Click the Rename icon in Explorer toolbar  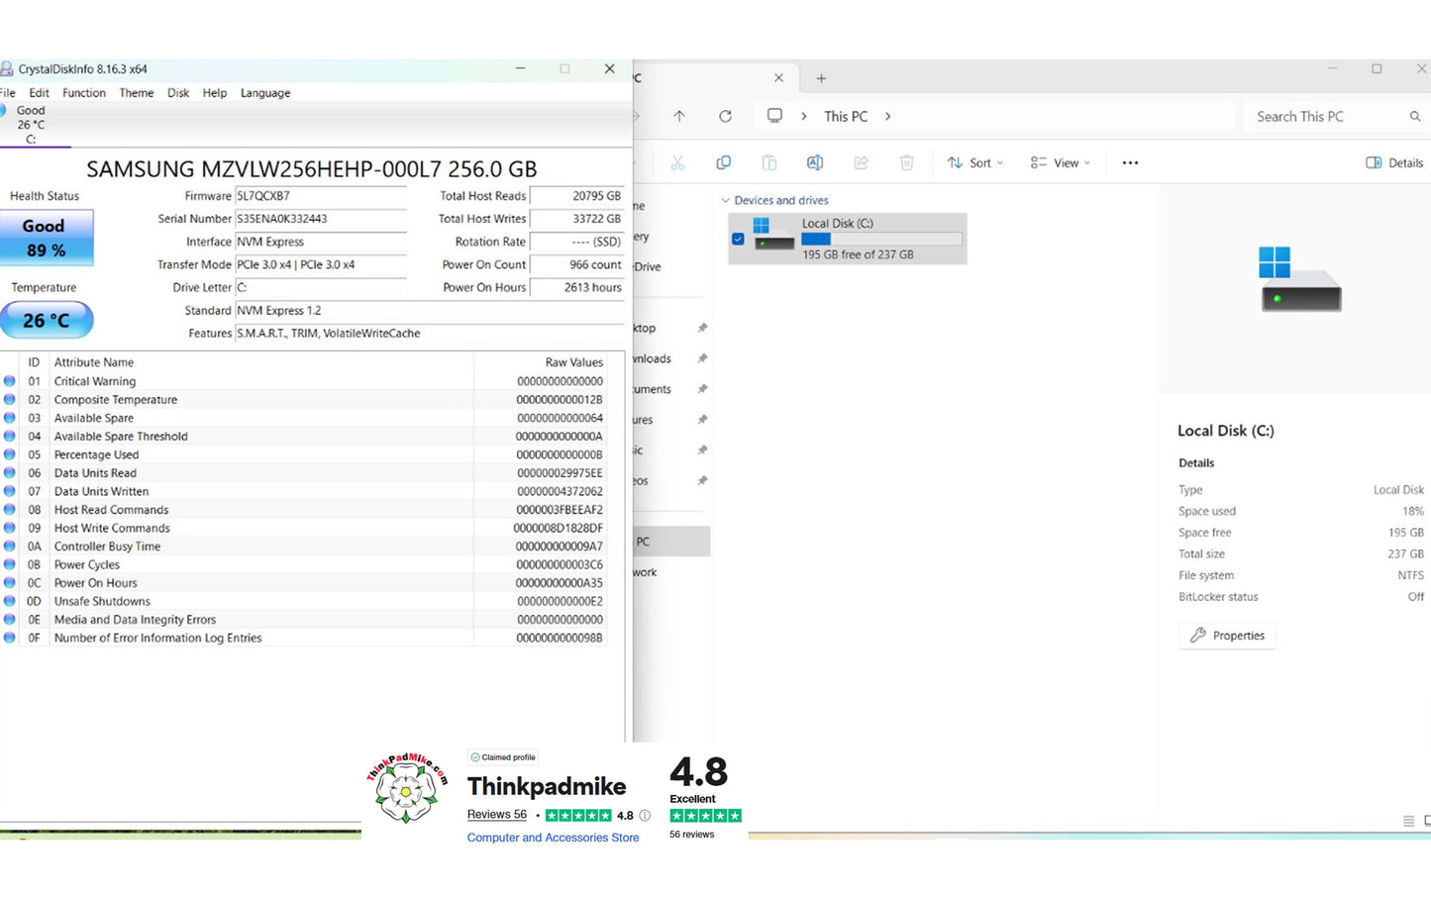tap(815, 163)
